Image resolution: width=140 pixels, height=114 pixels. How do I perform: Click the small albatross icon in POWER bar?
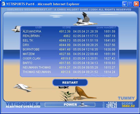83,104
